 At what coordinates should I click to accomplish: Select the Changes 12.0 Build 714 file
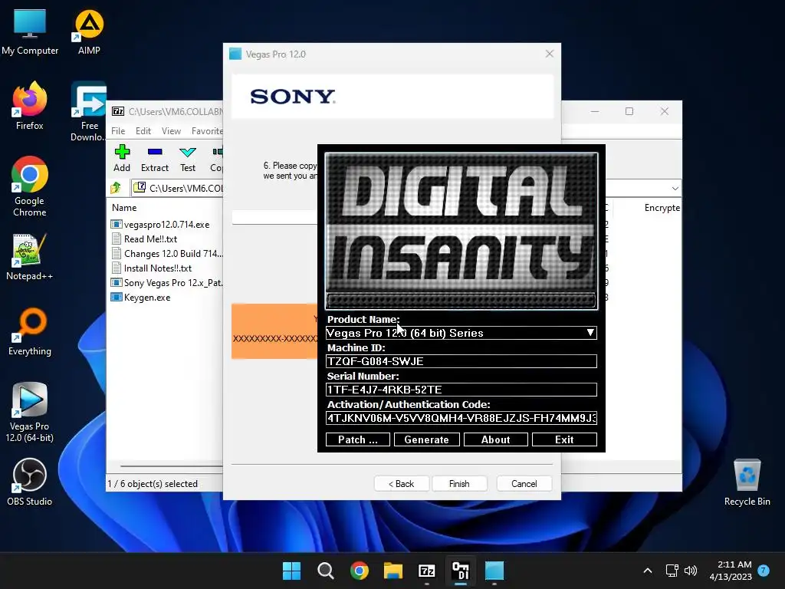166,253
